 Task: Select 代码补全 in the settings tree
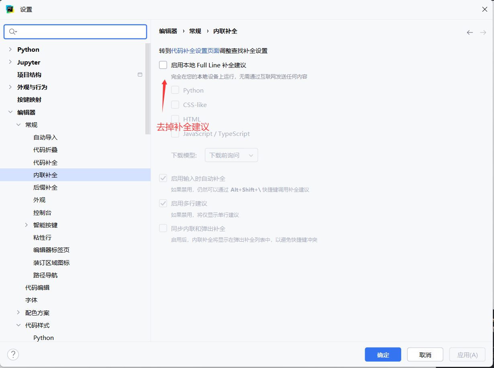point(45,163)
